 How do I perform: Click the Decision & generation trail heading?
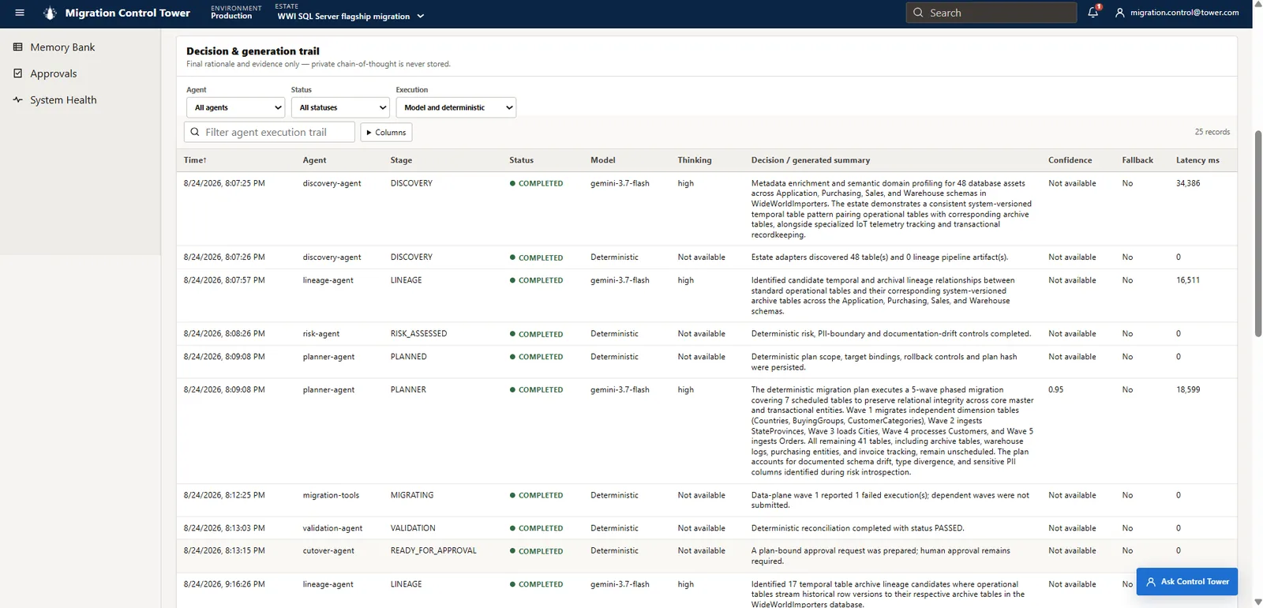tap(253, 51)
